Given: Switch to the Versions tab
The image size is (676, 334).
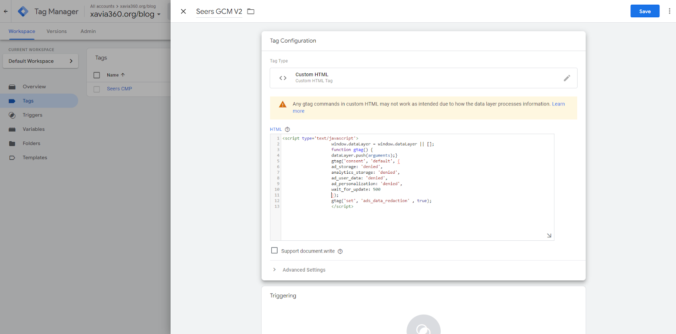Looking at the screenshot, I should (x=57, y=31).
